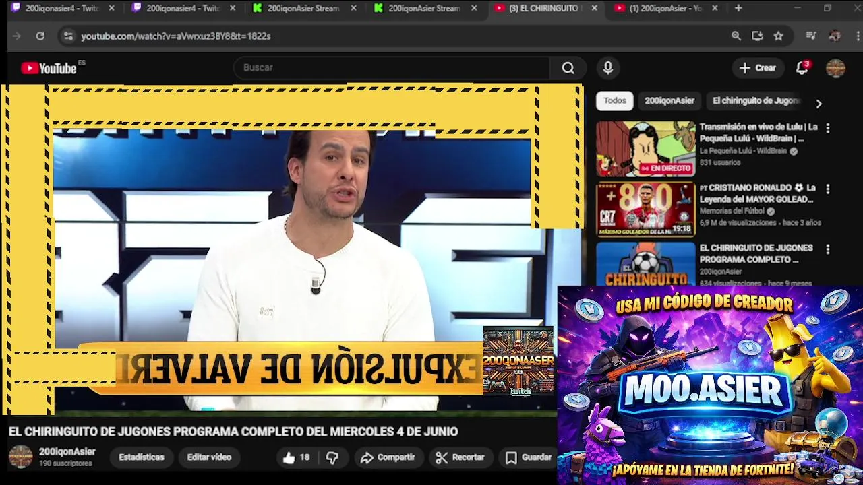Open the 200iqonAsier channel name link

pyautogui.click(x=67, y=452)
